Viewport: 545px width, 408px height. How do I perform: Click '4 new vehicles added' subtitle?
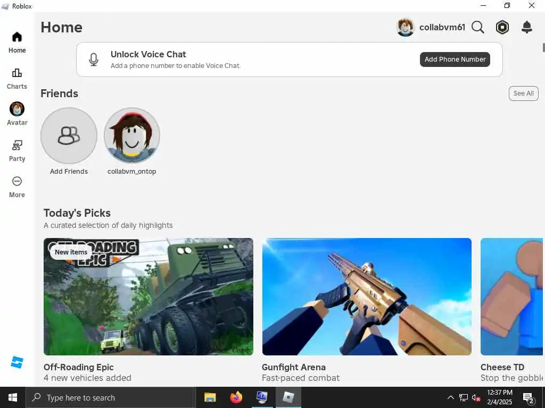[87, 378]
